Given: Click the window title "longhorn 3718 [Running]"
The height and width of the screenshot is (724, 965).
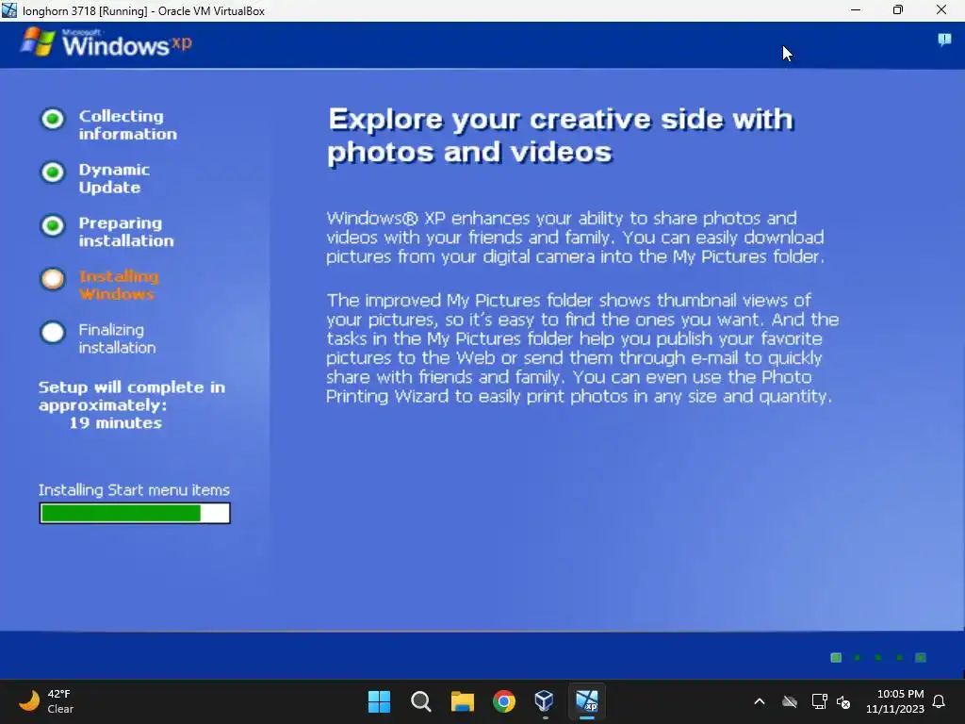Looking at the screenshot, I should tap(85, 11).
